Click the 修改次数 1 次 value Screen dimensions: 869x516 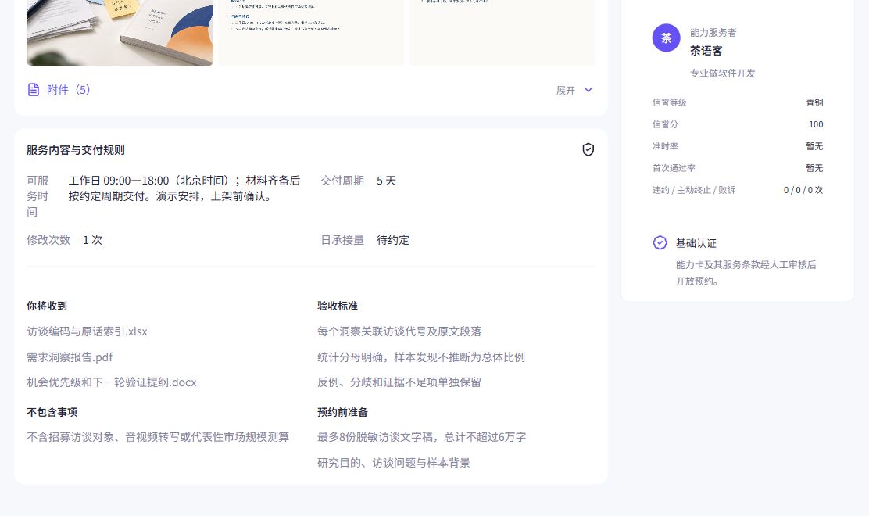tap(92, 240)
